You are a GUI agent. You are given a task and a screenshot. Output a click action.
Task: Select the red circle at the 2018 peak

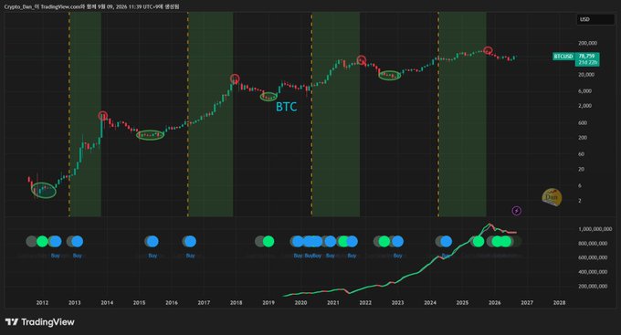coord(235,78)
